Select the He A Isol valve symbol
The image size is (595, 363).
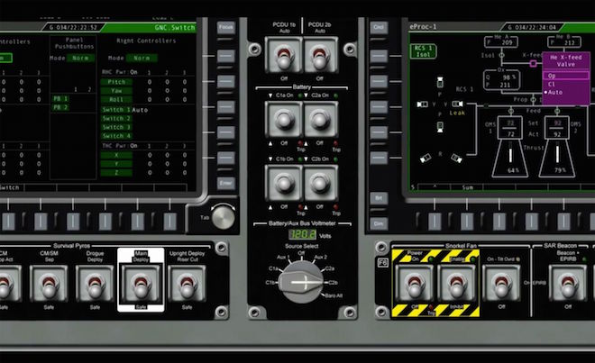(501, 55)
